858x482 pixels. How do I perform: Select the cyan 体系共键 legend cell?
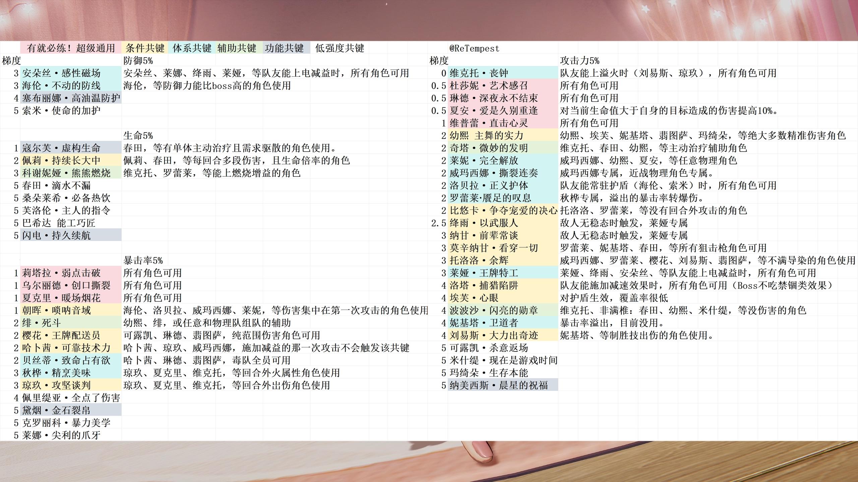point(192,48)
